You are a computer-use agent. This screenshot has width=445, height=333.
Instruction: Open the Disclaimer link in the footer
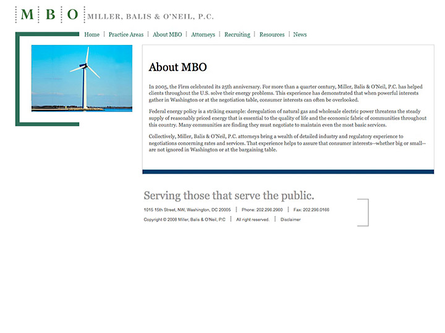pyautogui.click(x=290, y=220)
